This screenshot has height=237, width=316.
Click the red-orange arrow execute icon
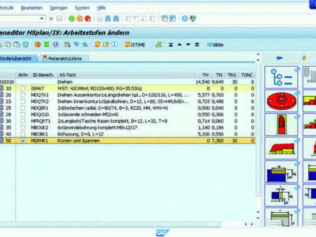(x=38, y=44)
